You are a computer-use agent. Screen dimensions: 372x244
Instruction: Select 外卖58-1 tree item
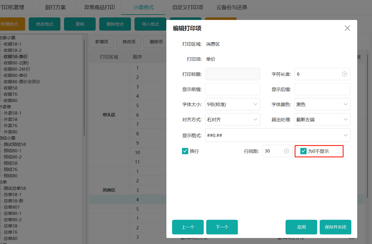[x=13, y=113]
